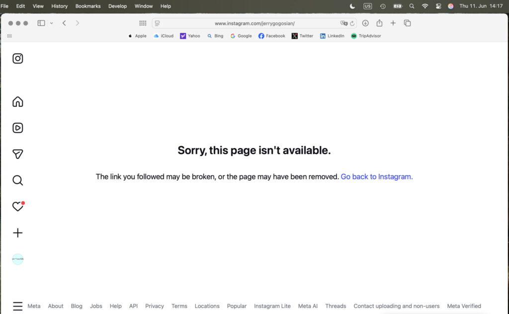Click the Search magnifier in Instagram sidebar
This screenshot has height=314, width=509.
click(18, 180)
